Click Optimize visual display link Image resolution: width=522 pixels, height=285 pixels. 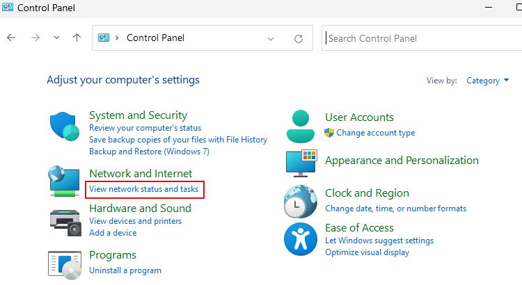point(367,252)
